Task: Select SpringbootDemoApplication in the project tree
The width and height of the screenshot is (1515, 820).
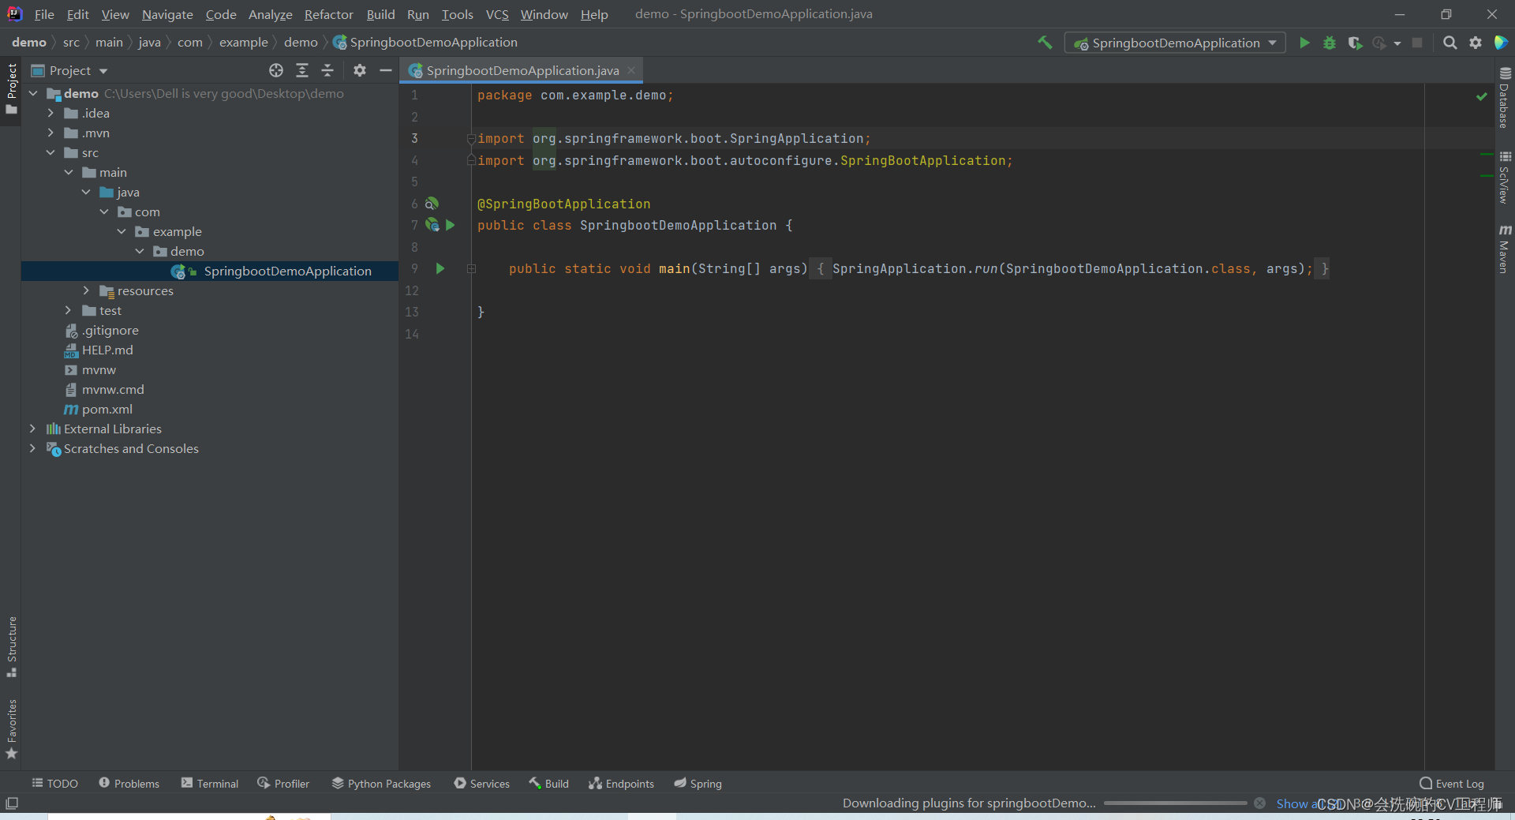Action: pos(287,271)
